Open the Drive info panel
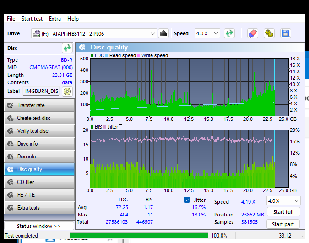 (x=39, y=144)
